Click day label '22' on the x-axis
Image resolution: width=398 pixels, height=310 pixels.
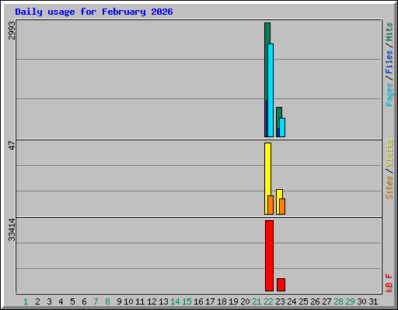point(268,301)
